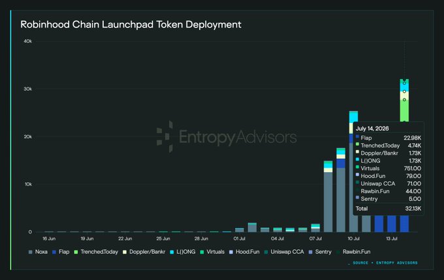Click the chart title "Robinhood Chain Launchpad Token Deployment"
The height and width of the screenshot is (280, 444).
point(131,25)
